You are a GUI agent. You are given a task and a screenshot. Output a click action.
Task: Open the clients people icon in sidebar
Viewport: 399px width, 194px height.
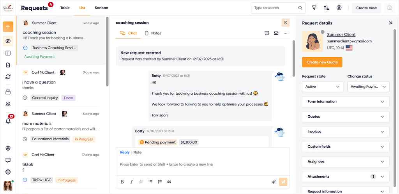pyautogui.click(x=8, y=104)
